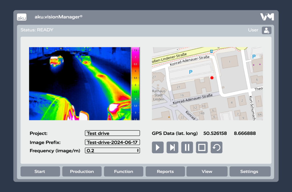Click the aku logo icon
Screen dimensions: 292x192
coord(22,17)
